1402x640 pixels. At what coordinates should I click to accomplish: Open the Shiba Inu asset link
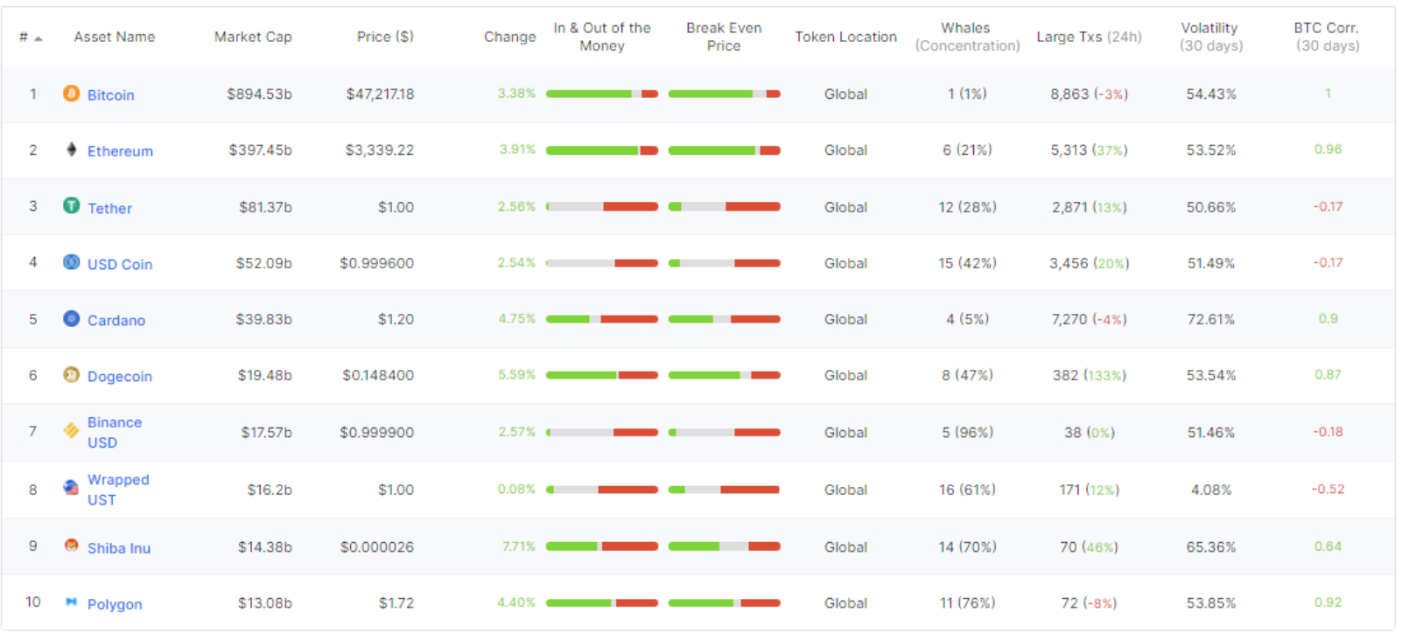[119, 548]
